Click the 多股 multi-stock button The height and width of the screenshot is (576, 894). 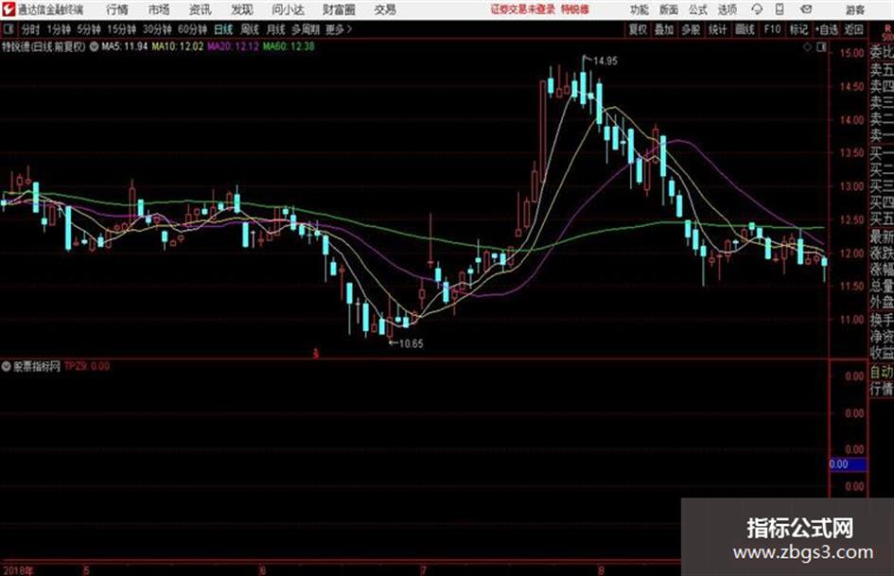(x=691, y=29)
